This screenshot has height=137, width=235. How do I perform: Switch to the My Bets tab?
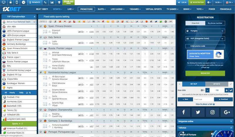217,84
